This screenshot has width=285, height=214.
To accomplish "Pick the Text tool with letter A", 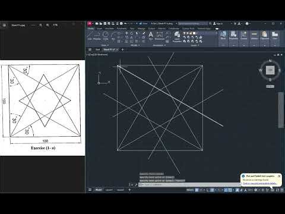I will pyautogui.click(x=151, y=36).
